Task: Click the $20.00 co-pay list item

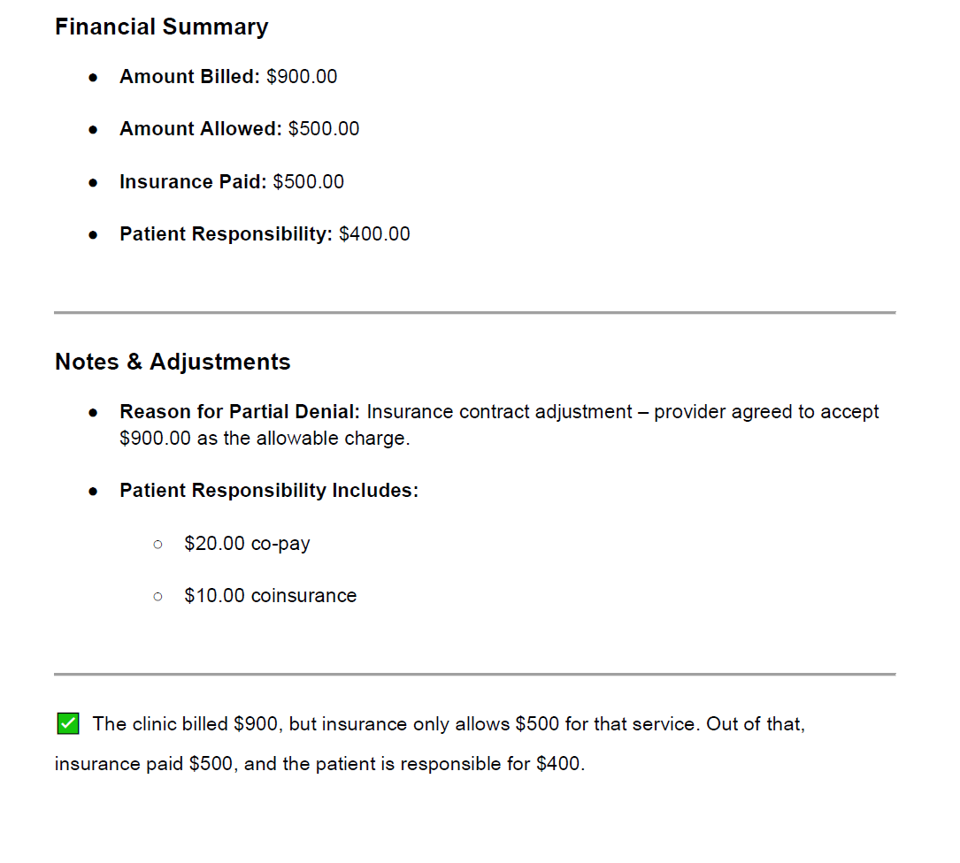Action: 247,543
